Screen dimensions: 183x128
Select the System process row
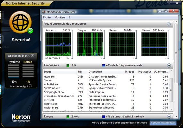(106, 80)
